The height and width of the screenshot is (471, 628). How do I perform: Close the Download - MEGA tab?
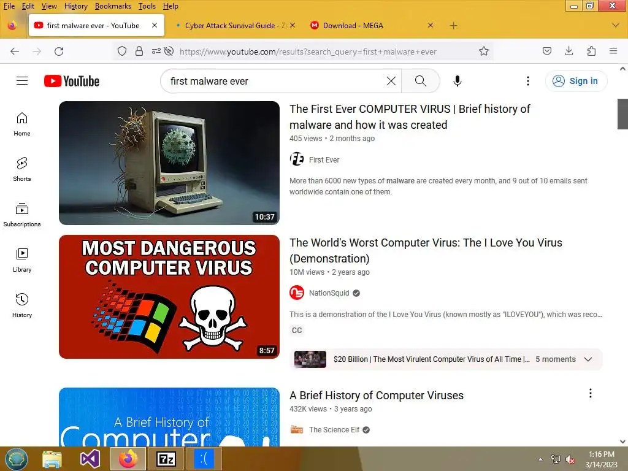(x=430, y=25)
